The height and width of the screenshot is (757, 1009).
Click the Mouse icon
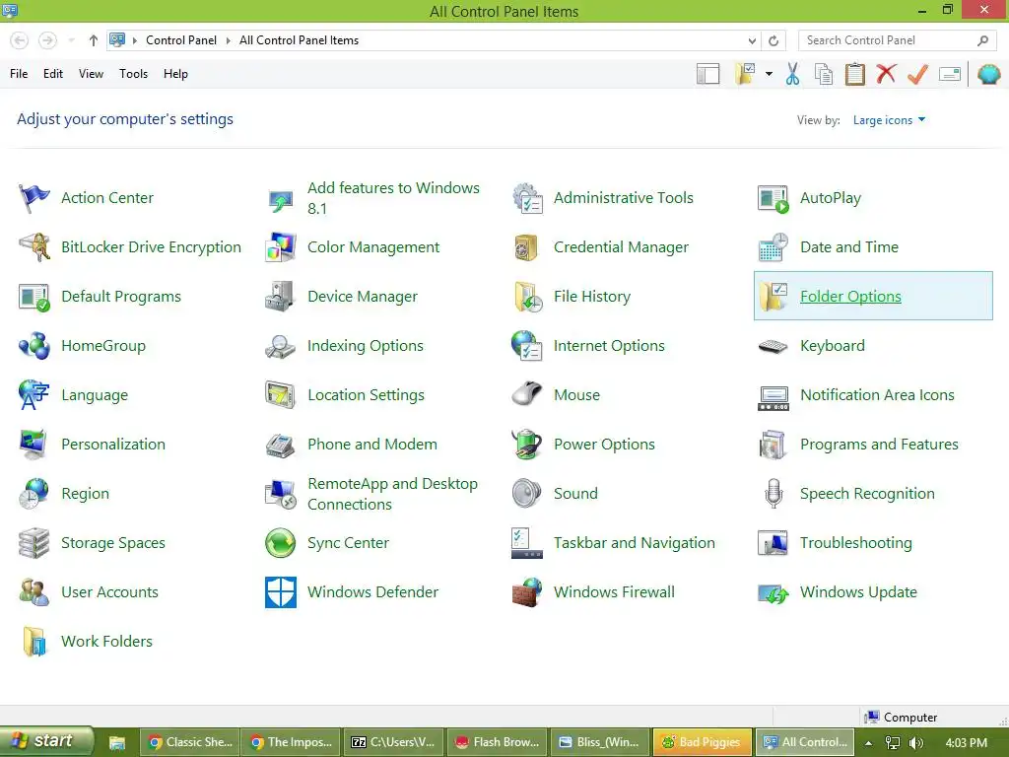pyautogui.click(x=527, y=395)
